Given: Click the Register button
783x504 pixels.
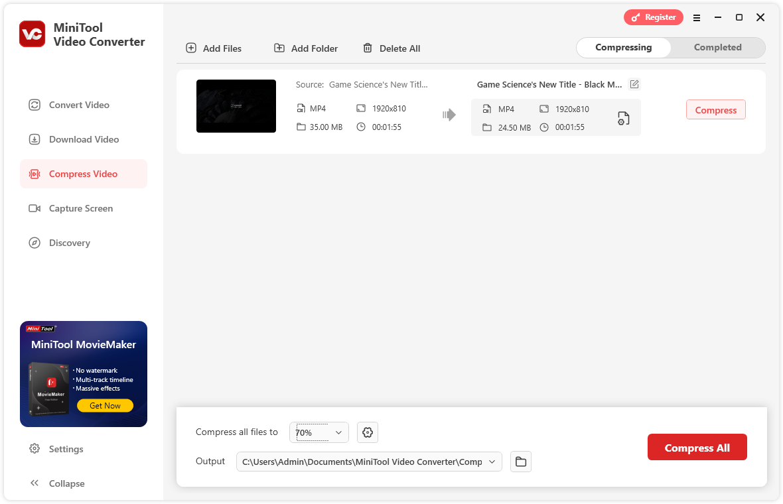Looking at the screenshot, I should click(x=653, y=18).
